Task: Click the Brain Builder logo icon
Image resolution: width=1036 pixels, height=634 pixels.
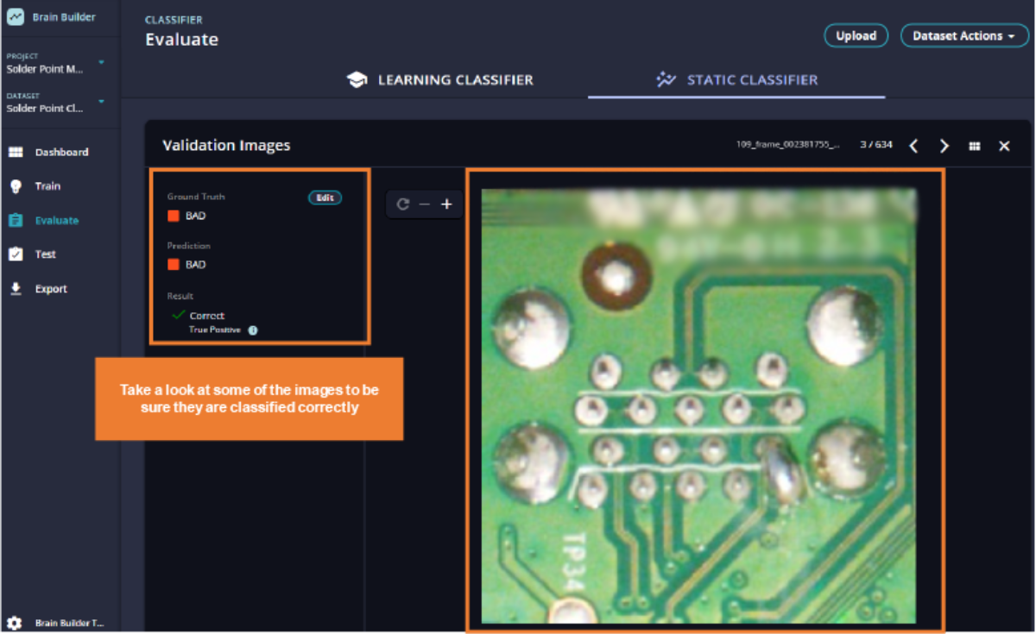Action: point(15,16)
